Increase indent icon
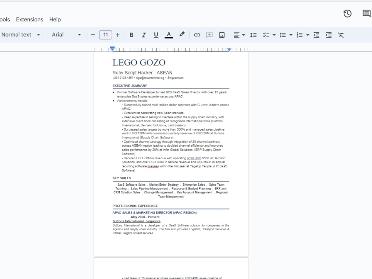The height and width of the screenshot is (279, 372). [328, 35]
